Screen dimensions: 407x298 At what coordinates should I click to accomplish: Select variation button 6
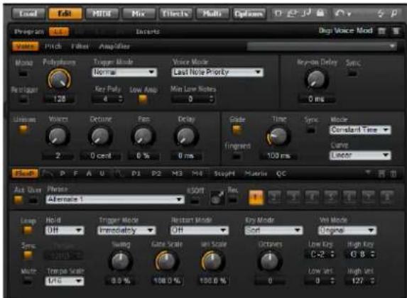(349, 197)
